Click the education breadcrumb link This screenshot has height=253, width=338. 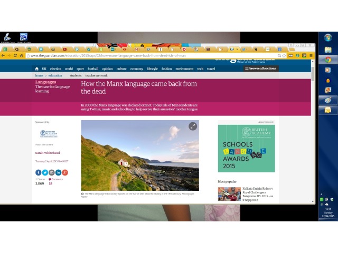(55, 75)
